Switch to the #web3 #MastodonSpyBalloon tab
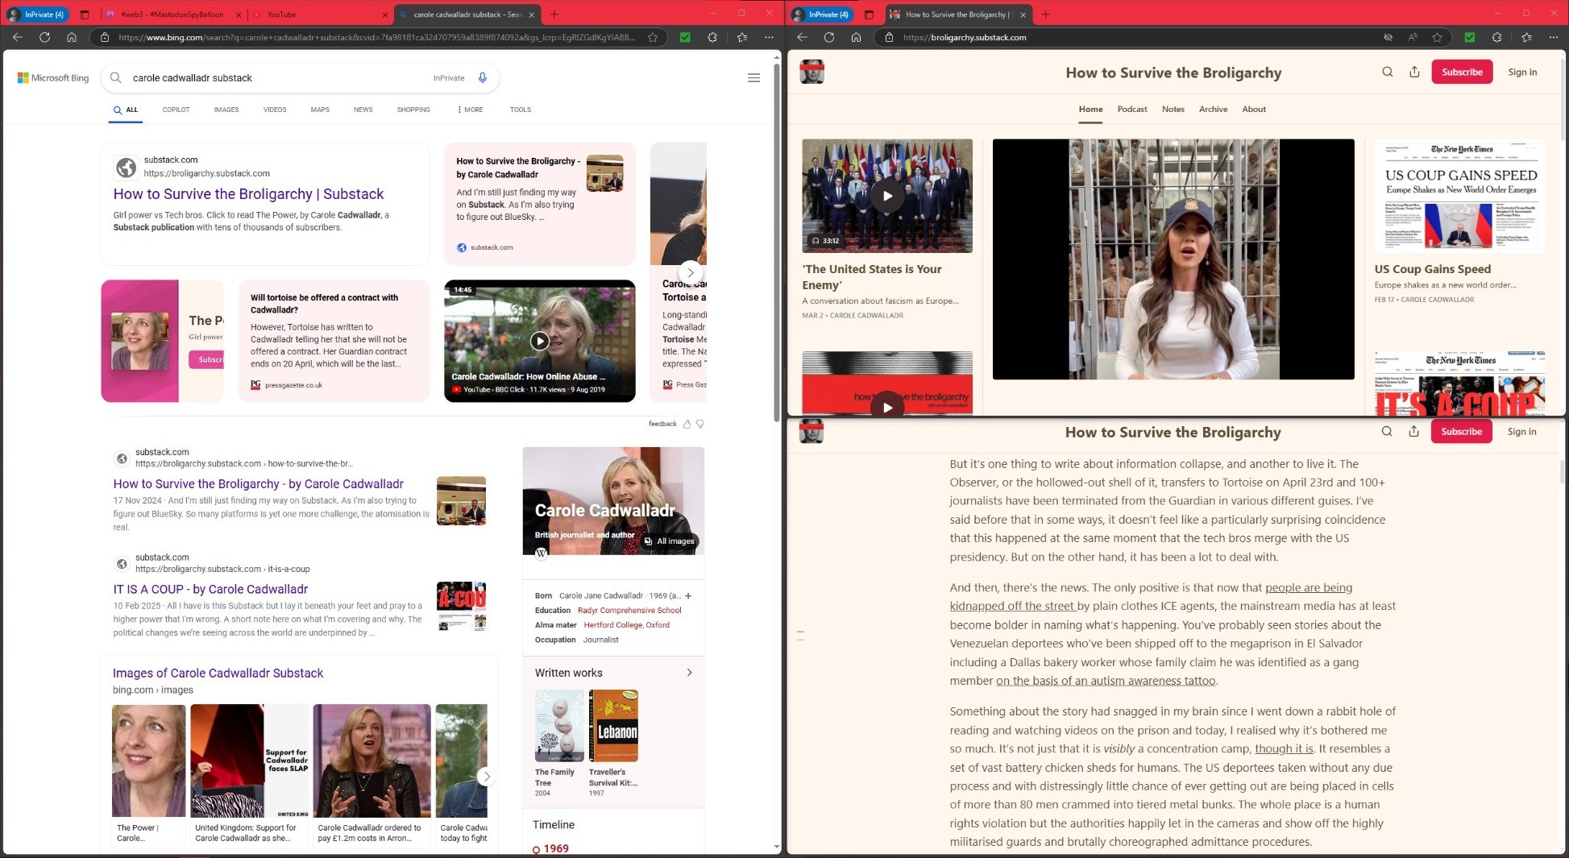Screen dimensions: 1569x858 click(172, 15)
